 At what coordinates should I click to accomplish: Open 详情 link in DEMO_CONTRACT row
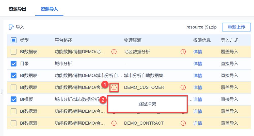tap(198, 123)
